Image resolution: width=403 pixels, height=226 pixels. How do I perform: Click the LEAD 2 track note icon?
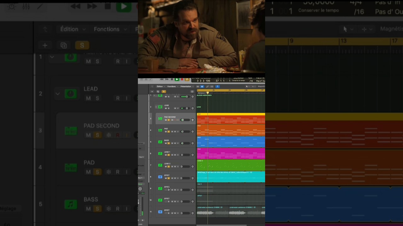coord(160,165)
